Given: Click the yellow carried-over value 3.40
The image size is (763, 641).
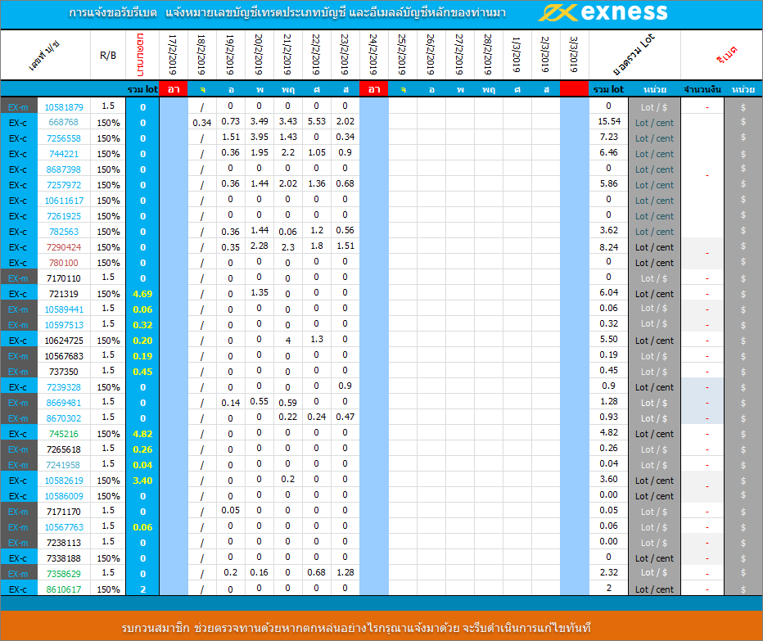Looking at the screenshot, I should [142, 481].
